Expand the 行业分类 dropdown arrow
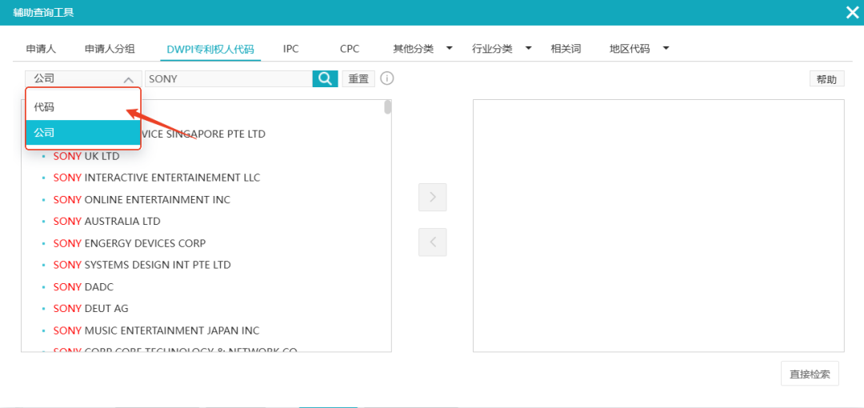Viewport: 864px width, 408px height. [529, 49]
